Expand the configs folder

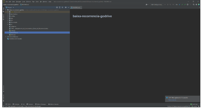click(x=8, y=16)
